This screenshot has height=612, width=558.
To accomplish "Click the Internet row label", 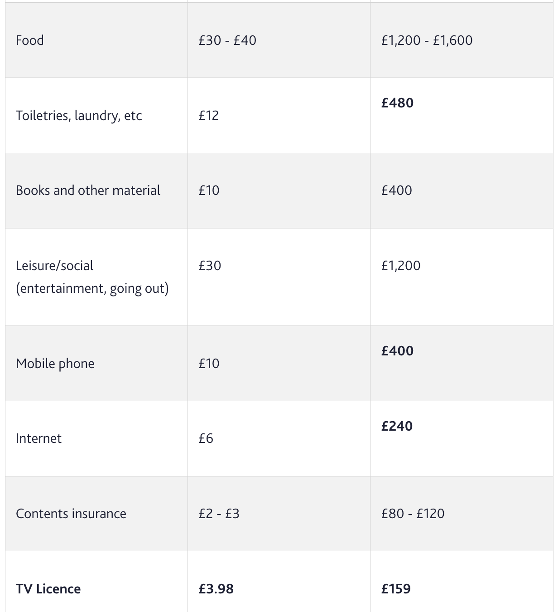I will point(38,438).
